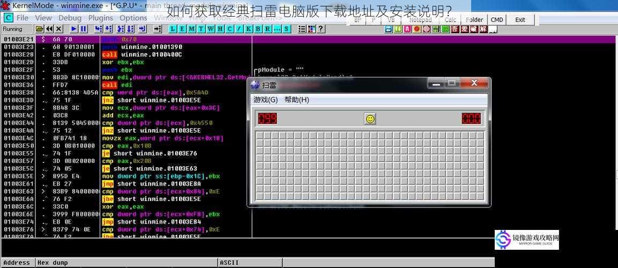This screenshot has height=268, width=618.
Task: Open the Options menu
Action: pos(133,18)
